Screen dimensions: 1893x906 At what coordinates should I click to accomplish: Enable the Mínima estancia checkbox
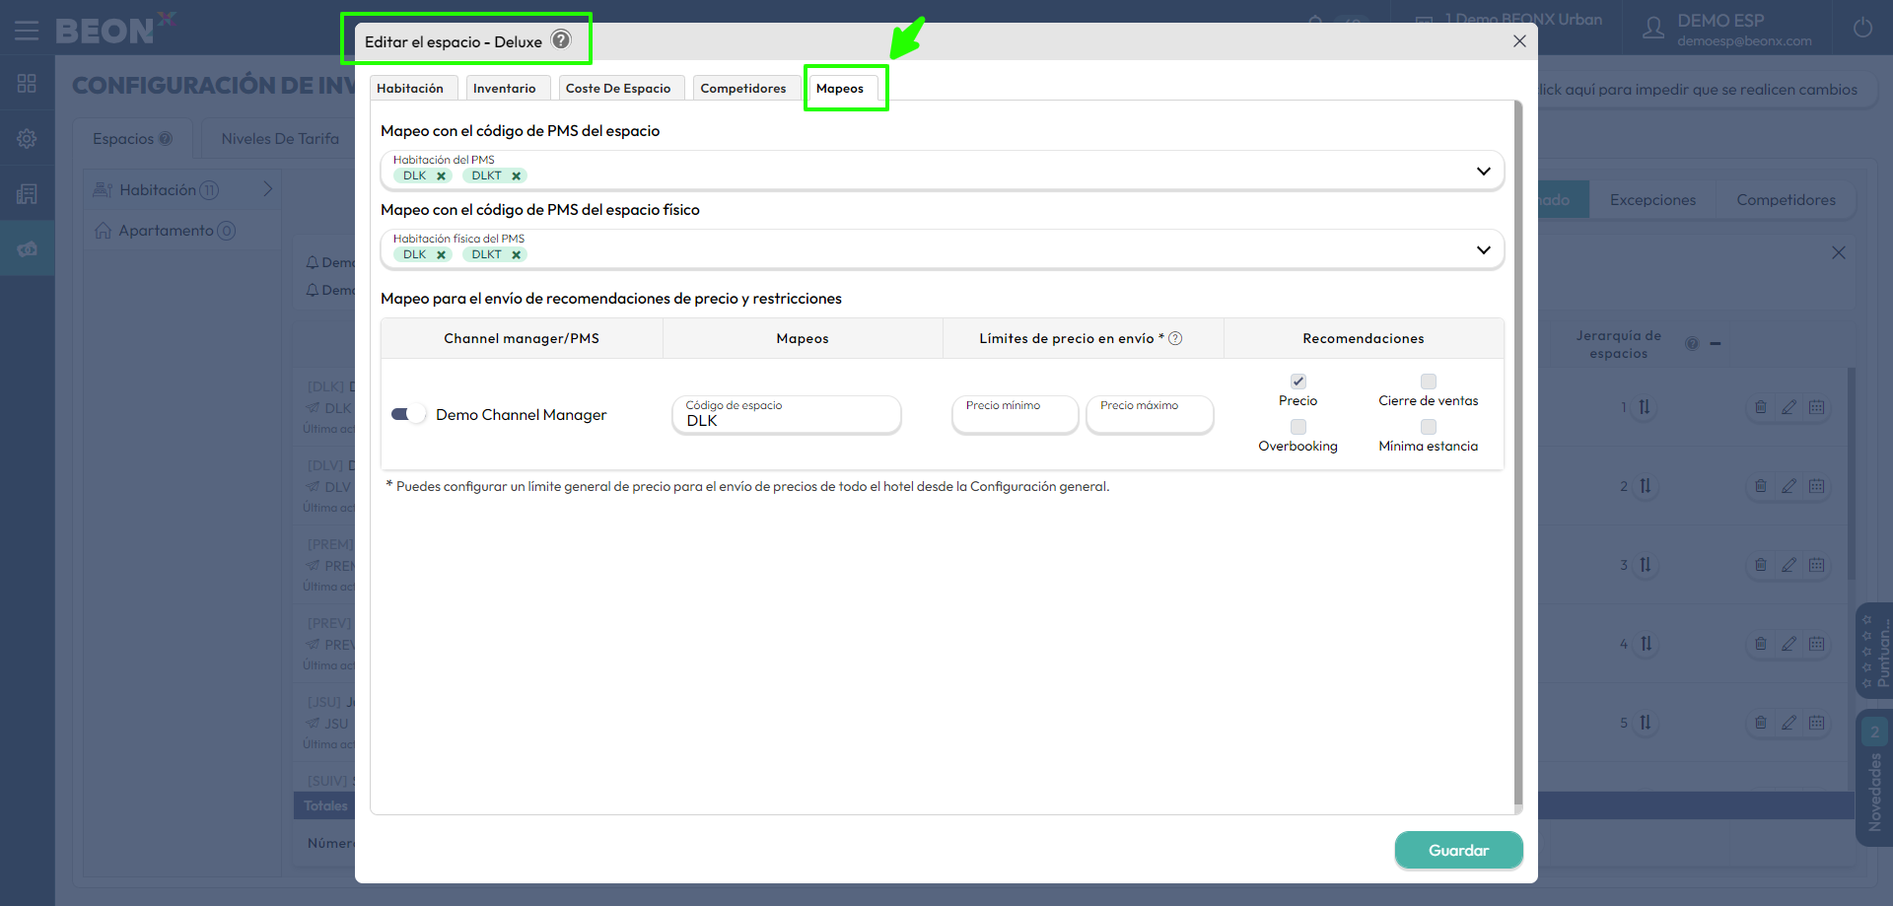[x=1429, y=427]
